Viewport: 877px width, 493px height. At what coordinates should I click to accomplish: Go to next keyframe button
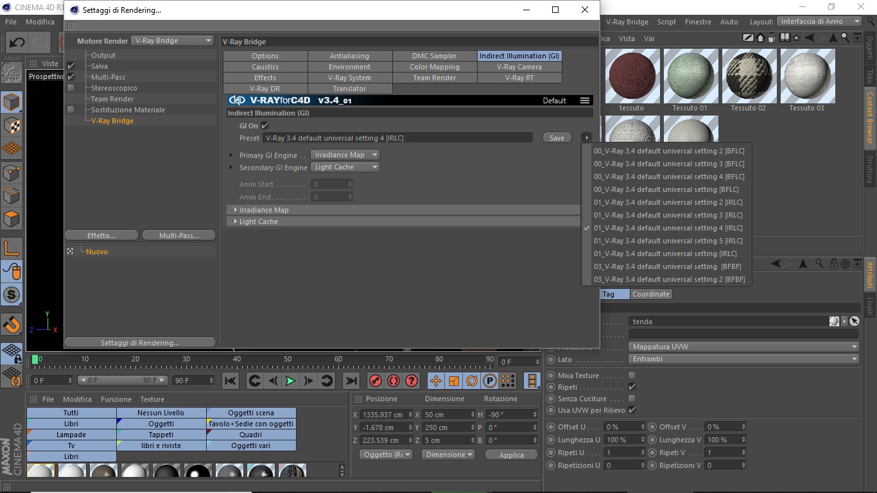point(327,381)
